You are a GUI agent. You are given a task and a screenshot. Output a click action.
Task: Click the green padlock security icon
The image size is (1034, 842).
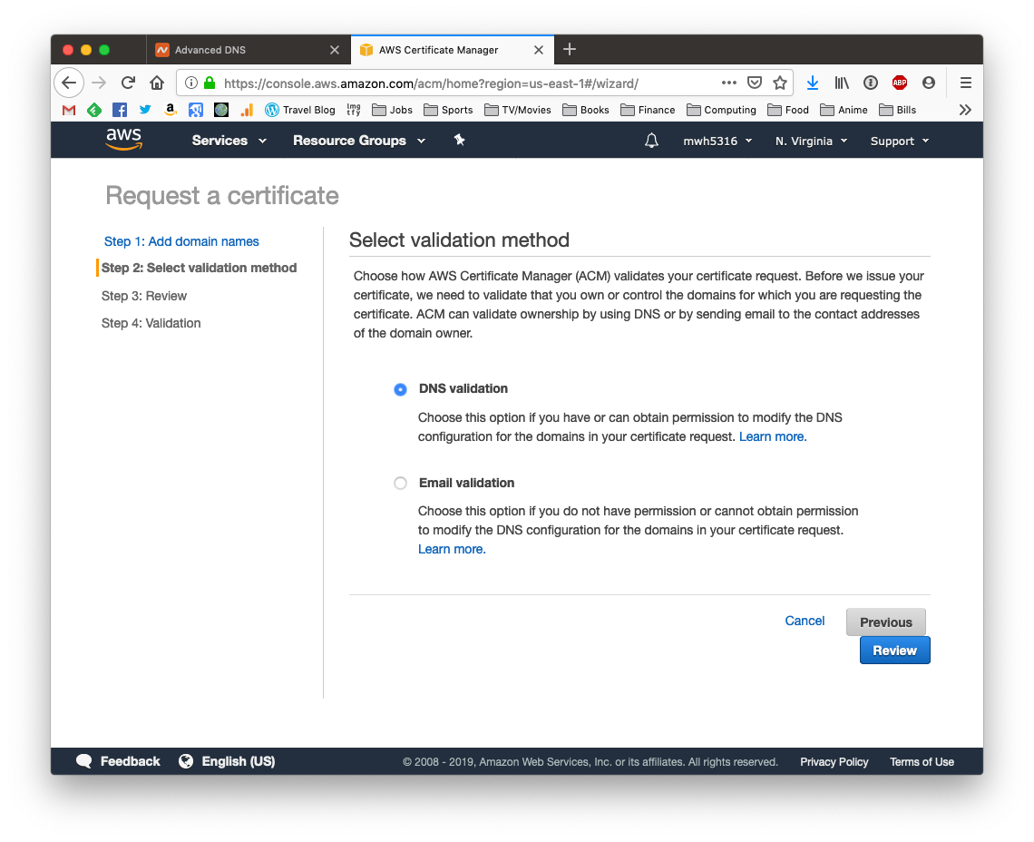click(210, 83)
